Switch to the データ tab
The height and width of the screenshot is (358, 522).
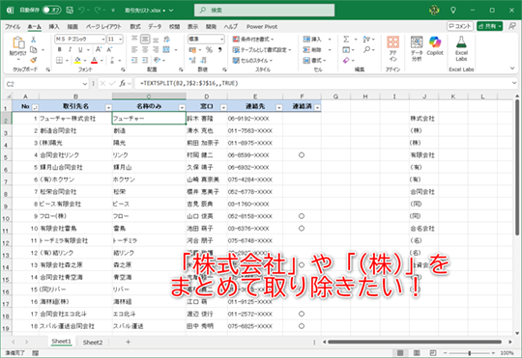[155, 27]
